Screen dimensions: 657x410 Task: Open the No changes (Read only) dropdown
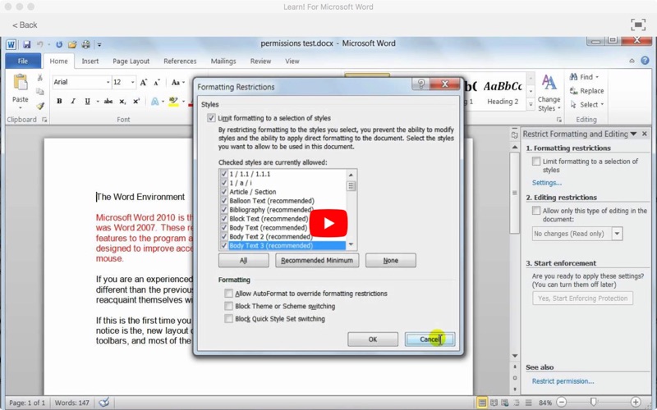(617, 234)
